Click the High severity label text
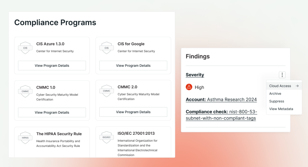This screenshot has width=308, height=167. pos(199,87)
